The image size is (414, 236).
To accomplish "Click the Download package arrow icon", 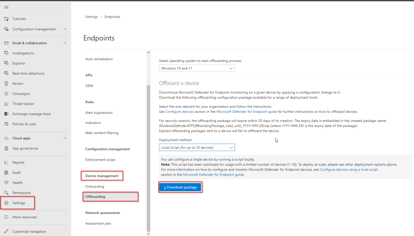I will coord(165,187).
